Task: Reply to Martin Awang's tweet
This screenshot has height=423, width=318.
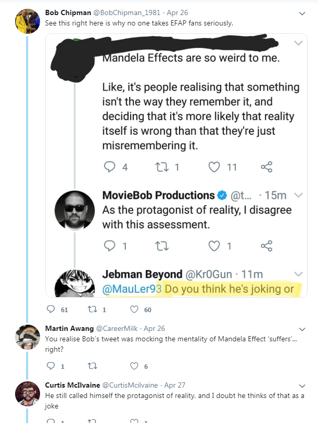Action: tap(51, 366)
